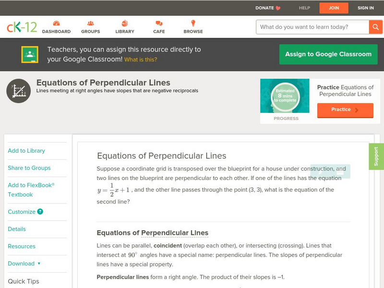The image size is (384, 288).
Task: Open the Cafe chat icon
Action: click(159, 24)
